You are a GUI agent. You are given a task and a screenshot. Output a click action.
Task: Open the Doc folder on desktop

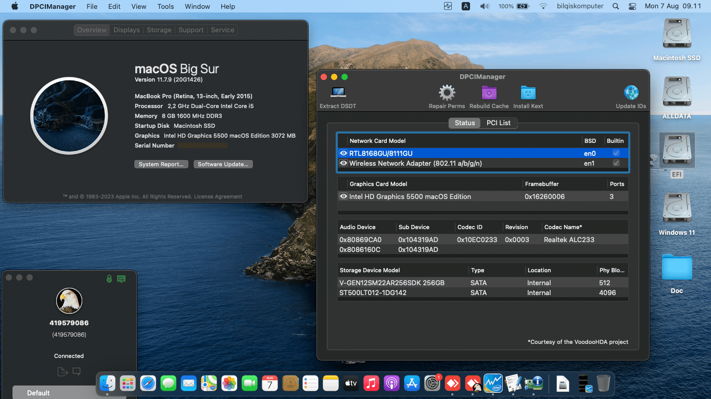(x=677, y=268)
